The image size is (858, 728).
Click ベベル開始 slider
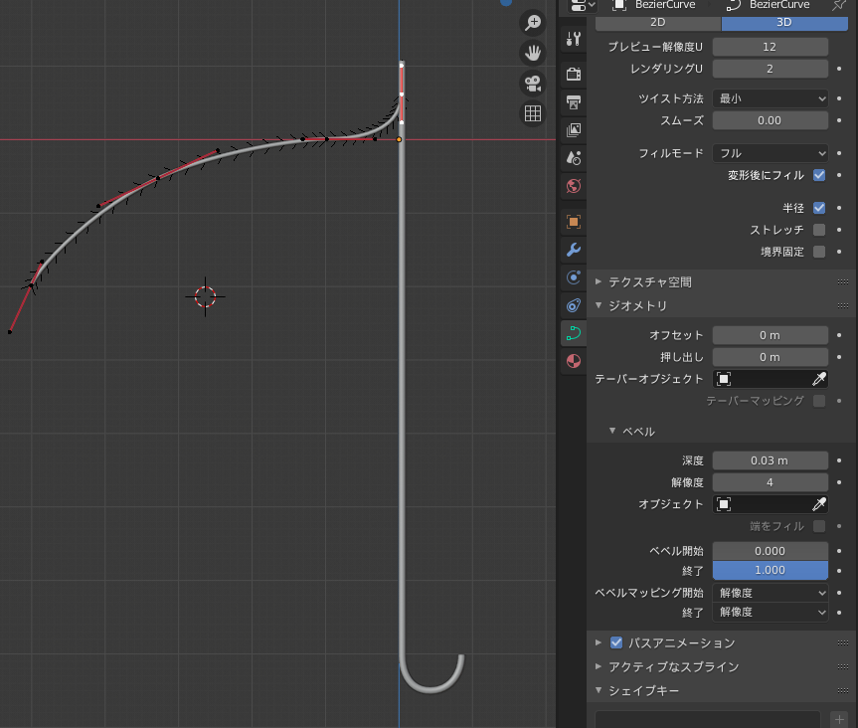(770, 551)
